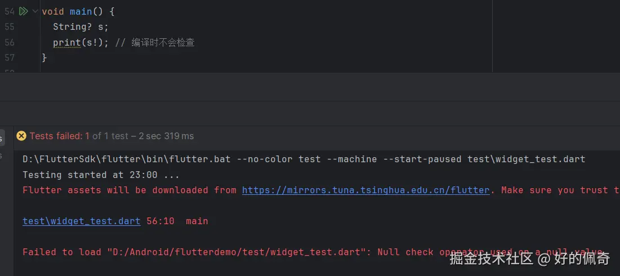Open the test\widget_test.dart link in console
Screen dimensions: 620x276
coord(81,221)
